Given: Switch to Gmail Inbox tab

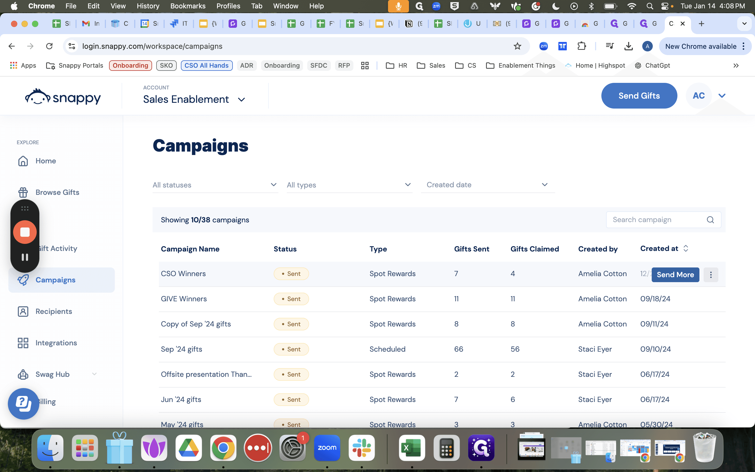Looking at the screenshot, I should click(91, 23).
